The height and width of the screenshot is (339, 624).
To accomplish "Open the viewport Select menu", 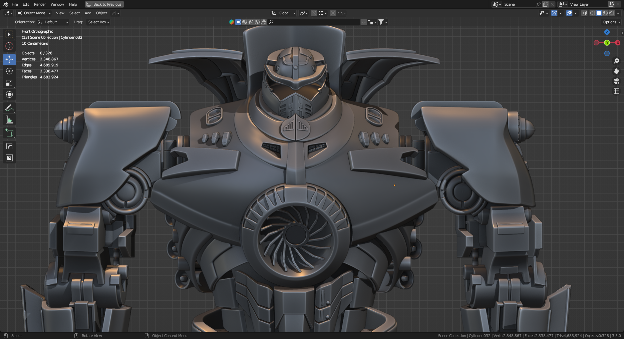I will pos(74,13).
